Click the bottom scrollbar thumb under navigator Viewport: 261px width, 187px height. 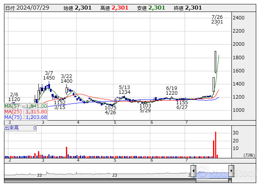click(212, 181)
